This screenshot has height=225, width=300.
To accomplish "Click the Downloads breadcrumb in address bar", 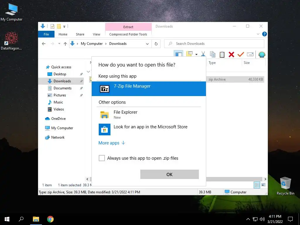I will pyautogui.click(x=118, y=44).
